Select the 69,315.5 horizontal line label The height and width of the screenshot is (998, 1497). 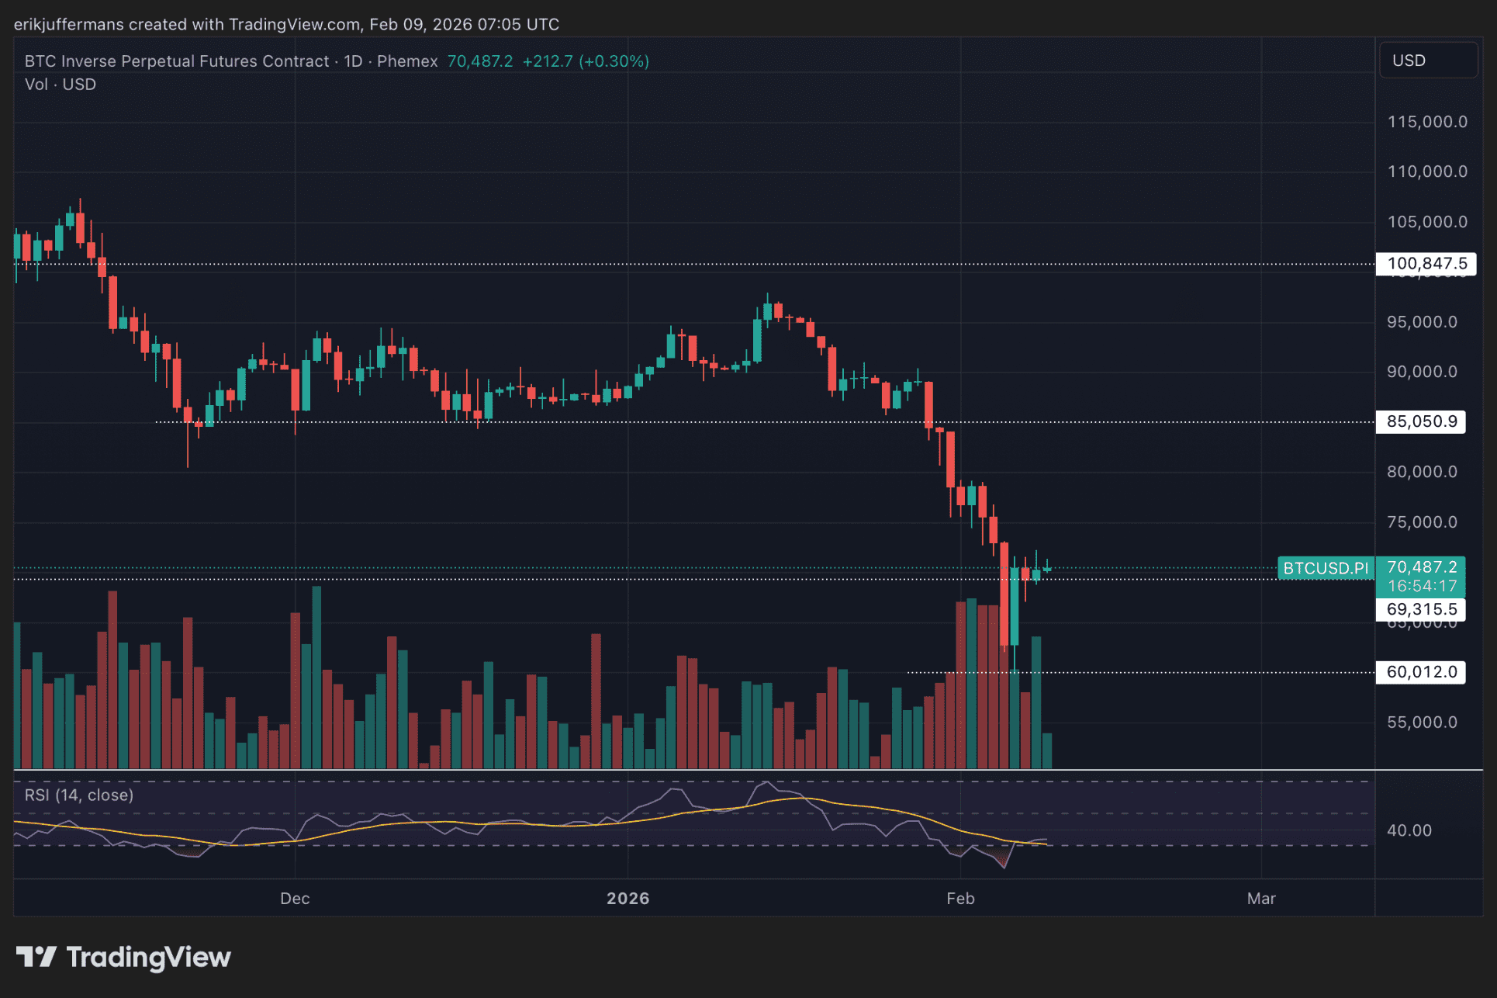(1421, 609)
